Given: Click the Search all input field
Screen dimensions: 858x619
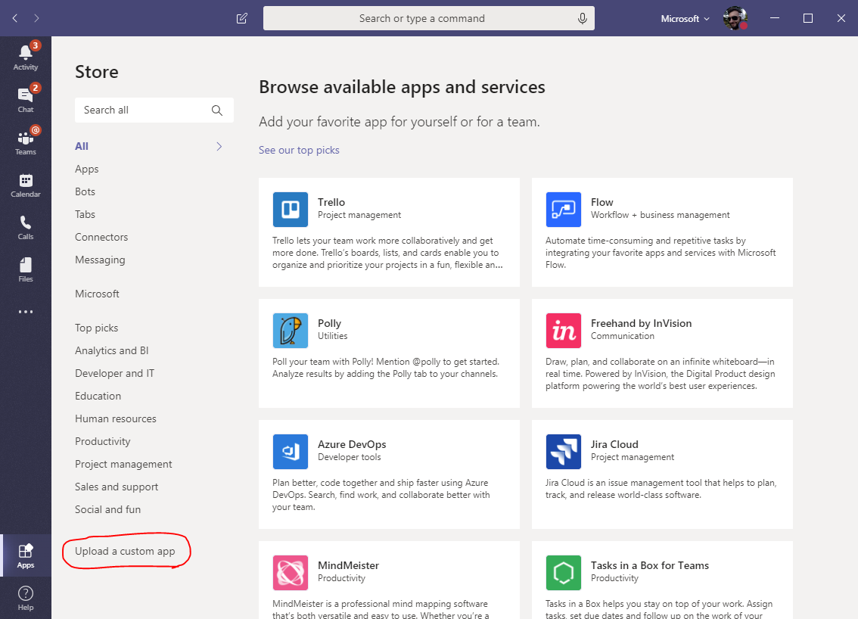Looking at the screenshot, I should (154, 110).
